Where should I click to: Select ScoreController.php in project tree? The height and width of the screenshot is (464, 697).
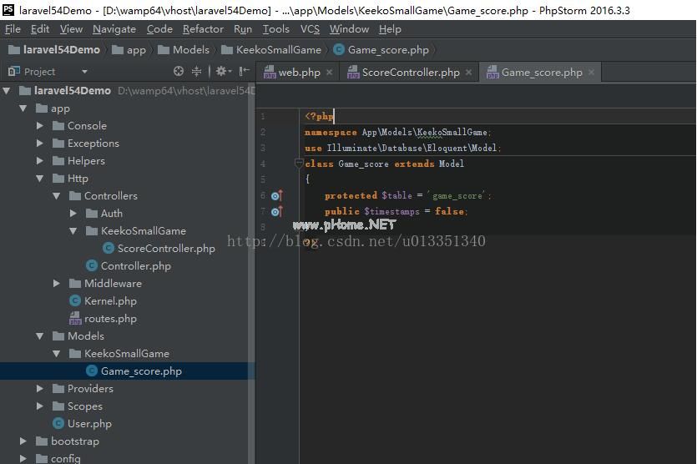pyautogui.click(x=166, y=249)
